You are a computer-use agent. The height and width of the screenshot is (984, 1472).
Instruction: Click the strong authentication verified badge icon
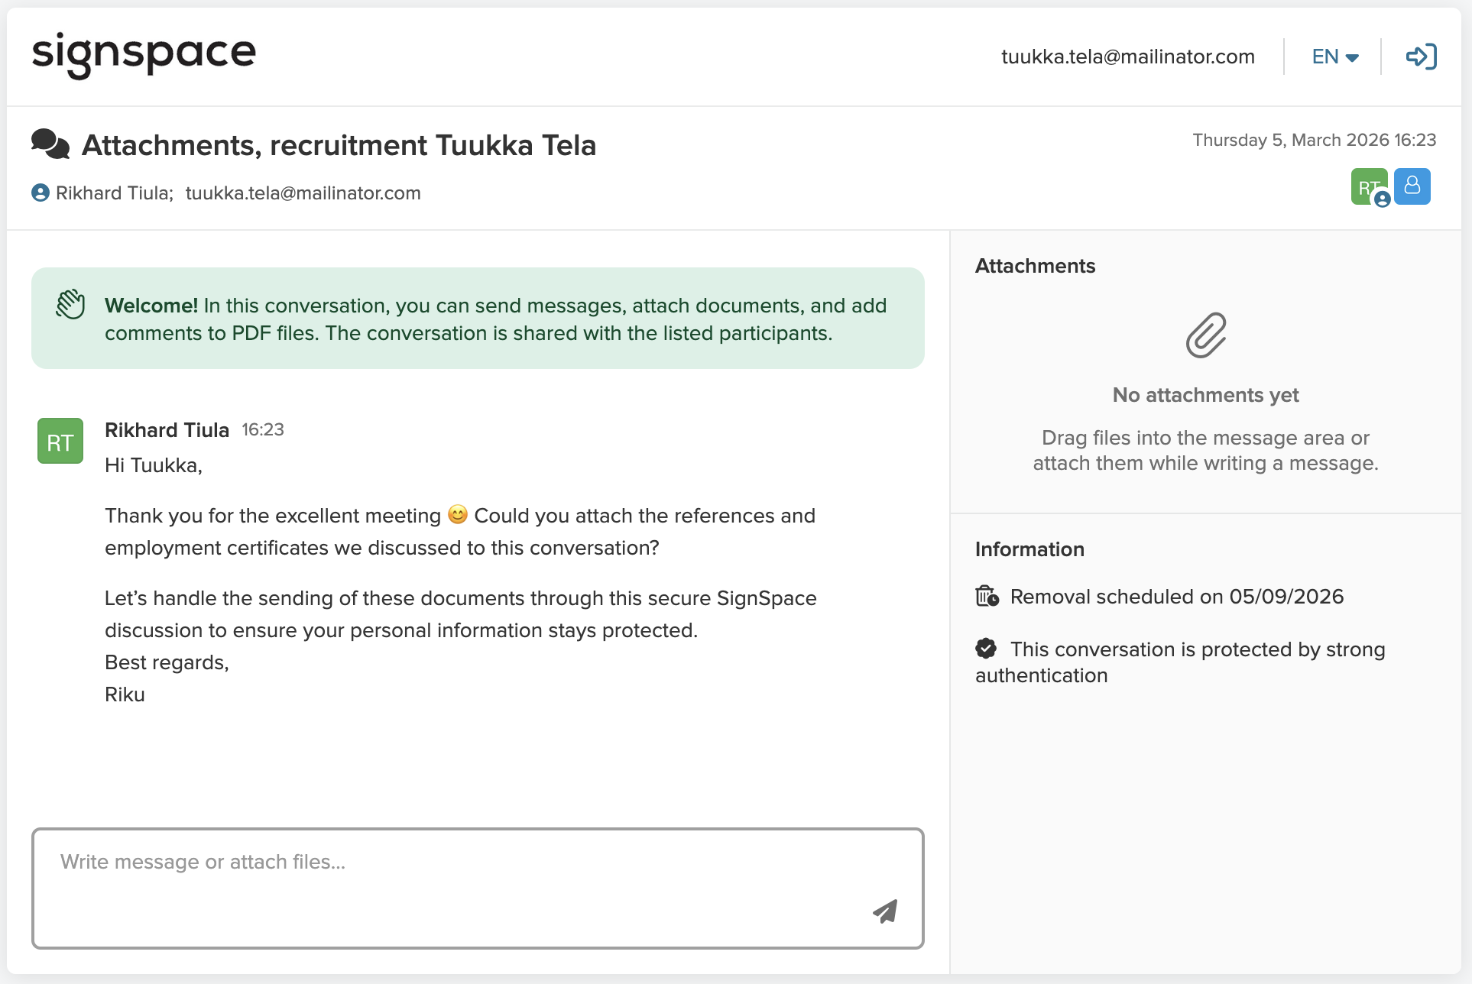pos(986,649)
